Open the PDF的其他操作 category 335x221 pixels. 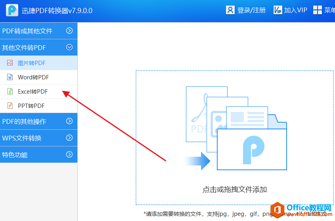pos(39,121)
